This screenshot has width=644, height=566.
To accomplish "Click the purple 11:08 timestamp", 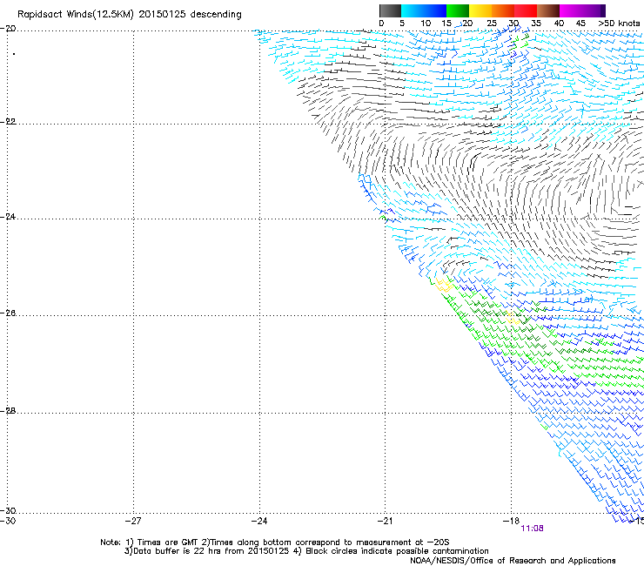I will [x=532, y=529].
